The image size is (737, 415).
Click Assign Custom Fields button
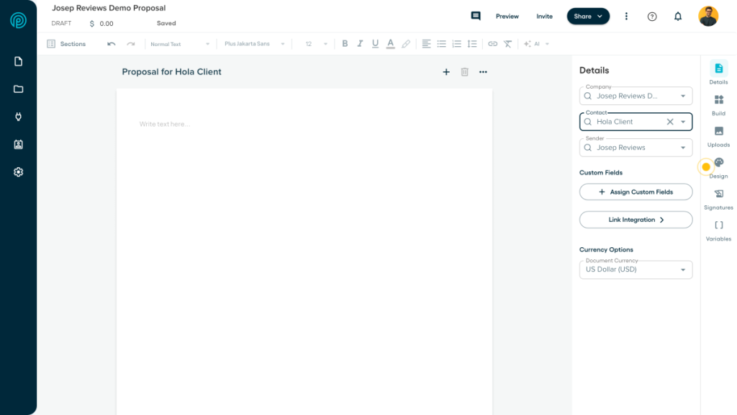pos(636,192)
